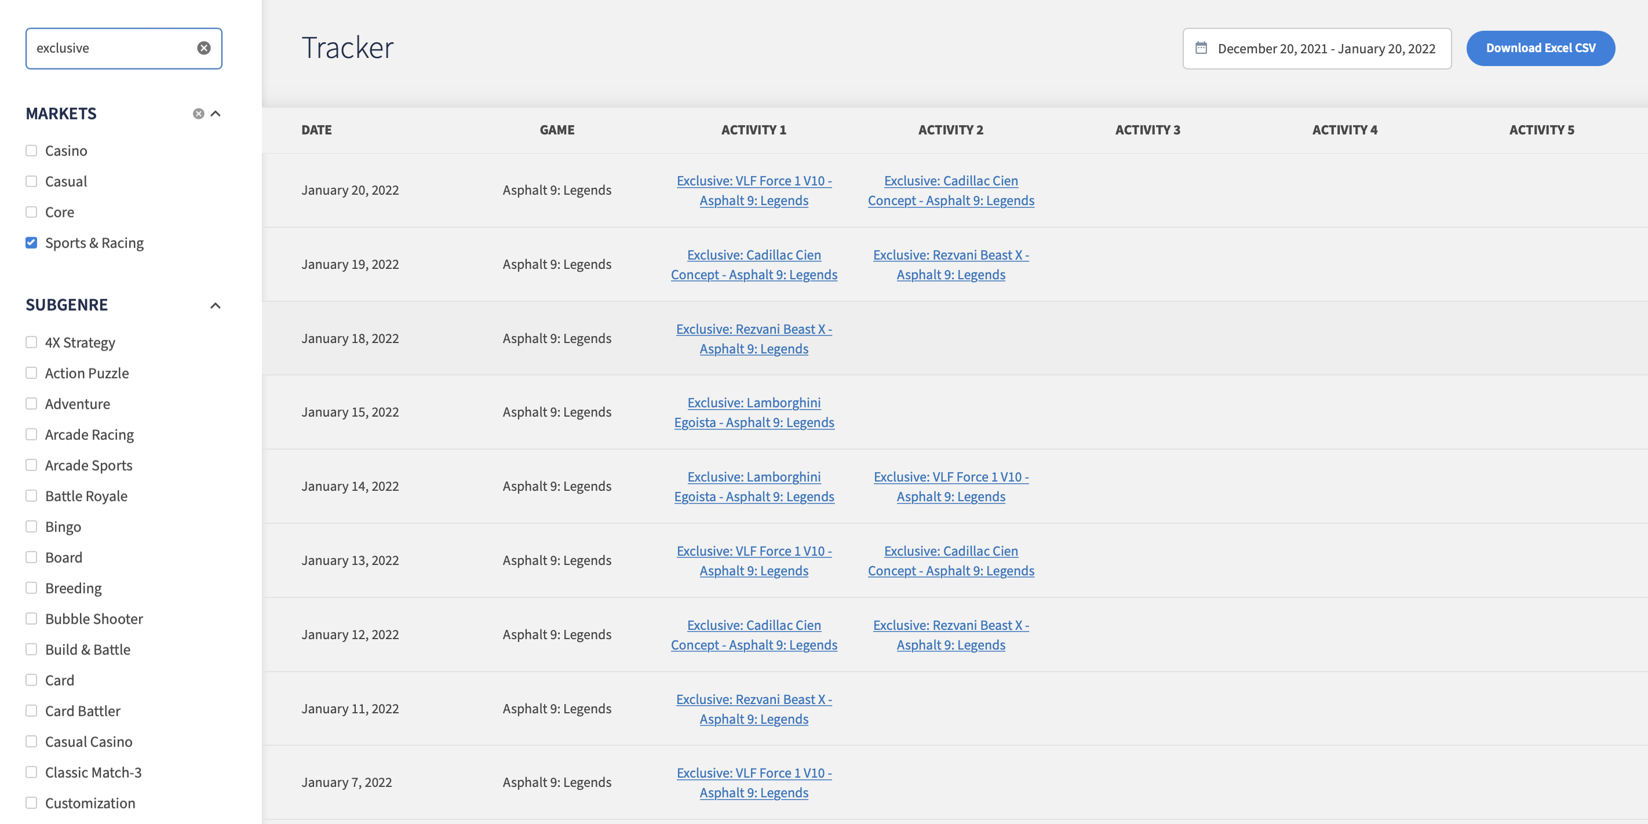Screen dimensions: 1648x824
Task: Open January 13 Cadillac Cien Concept link
Action: click(951, 561)
